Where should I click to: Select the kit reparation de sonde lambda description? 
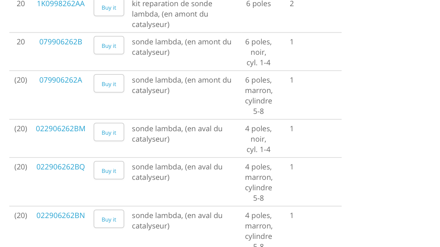tap(172, 14)
